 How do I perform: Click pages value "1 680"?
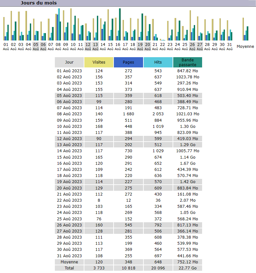128,114
